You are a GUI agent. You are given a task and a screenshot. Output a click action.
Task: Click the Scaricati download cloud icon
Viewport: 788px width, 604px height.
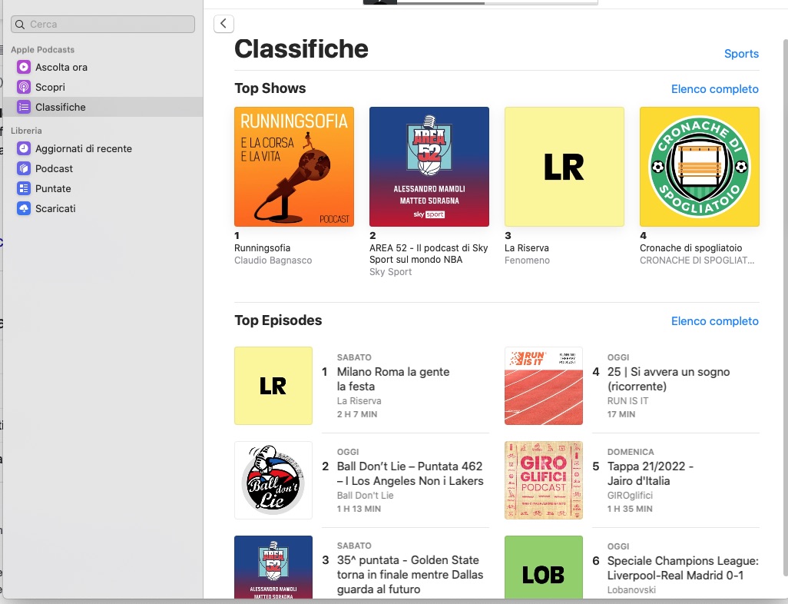(x=24, y=208)
